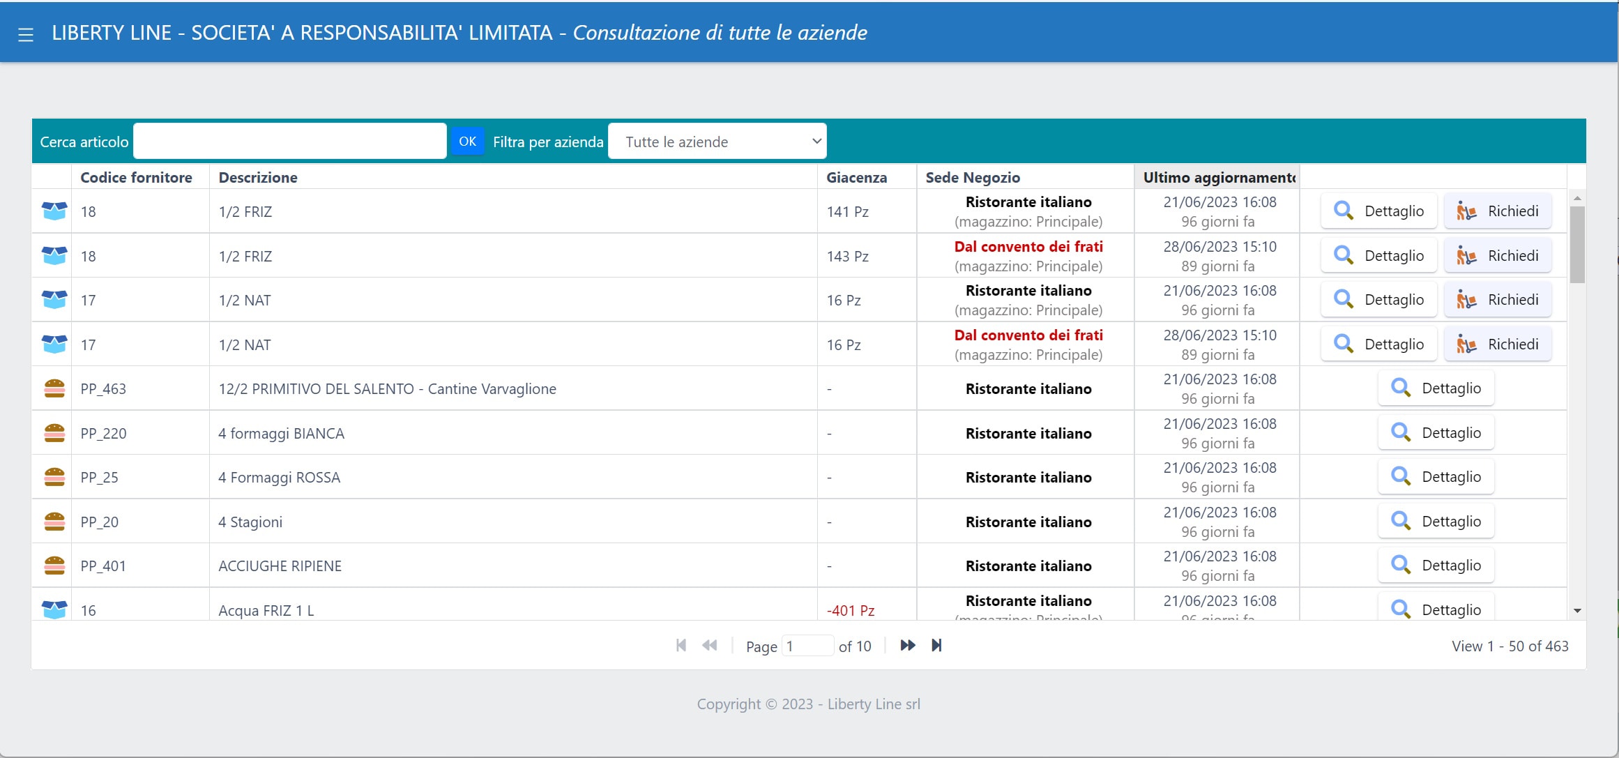The image size is (1619, 758).
Task: Click Richiedi for 1/2 NAT Dal convento row
Action: point(1498,344)
